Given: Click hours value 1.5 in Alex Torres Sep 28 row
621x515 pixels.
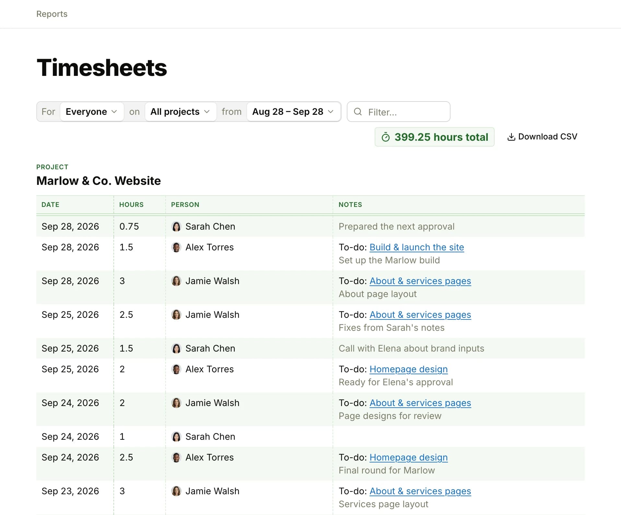Looking at the screenshot, I should click(126, 247).
